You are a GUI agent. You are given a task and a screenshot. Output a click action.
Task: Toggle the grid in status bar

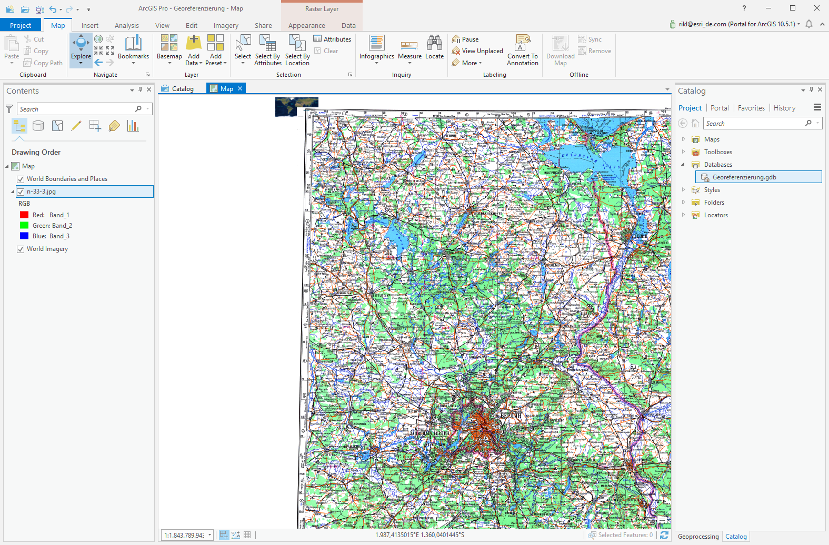tap(247, 535)
